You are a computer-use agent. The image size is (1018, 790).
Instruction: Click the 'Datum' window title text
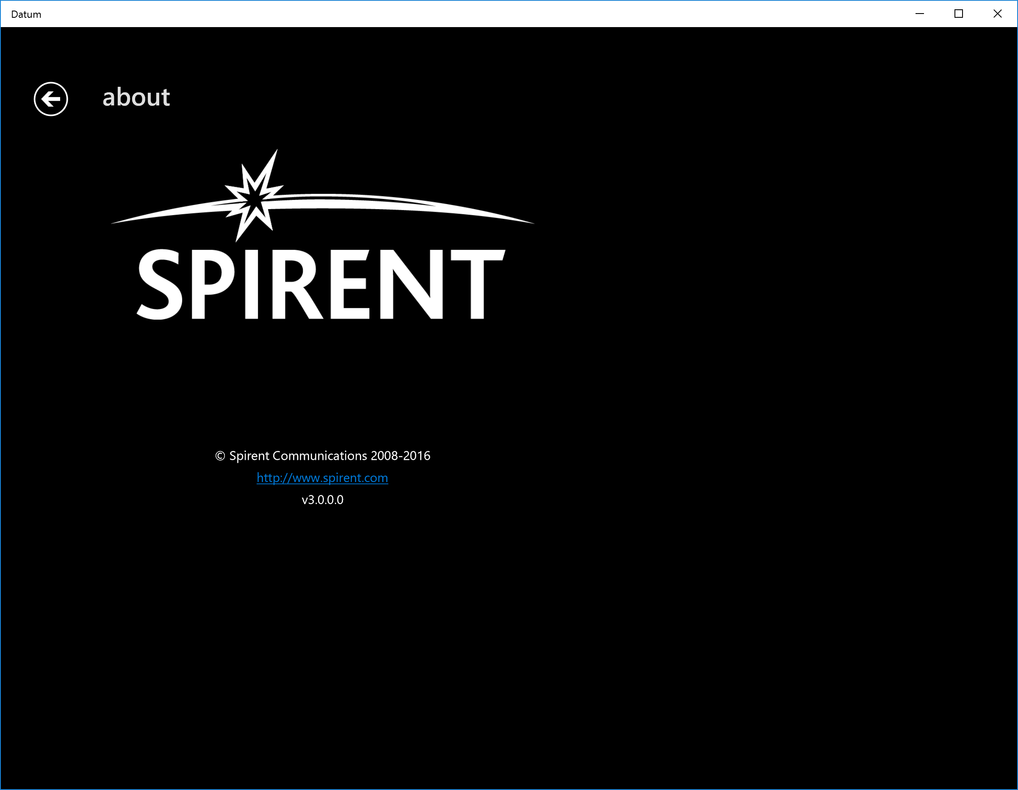coord(26,14)
